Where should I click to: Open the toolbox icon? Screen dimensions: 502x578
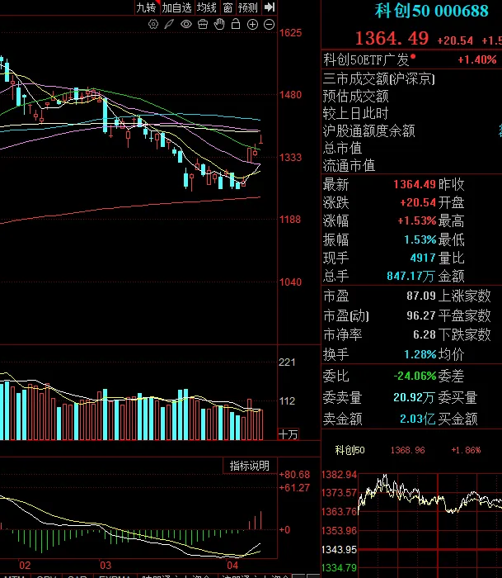203,25
